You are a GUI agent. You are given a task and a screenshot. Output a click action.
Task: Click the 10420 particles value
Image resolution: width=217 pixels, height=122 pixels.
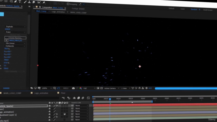pyautogui.click(x=7, y=29)
